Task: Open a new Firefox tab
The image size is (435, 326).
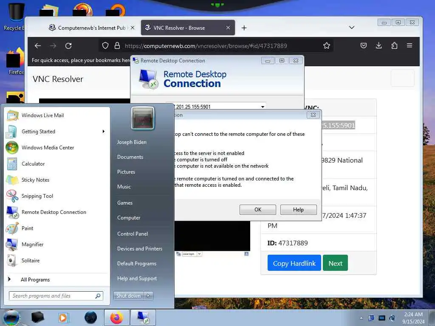Action: tap(244, 28)
